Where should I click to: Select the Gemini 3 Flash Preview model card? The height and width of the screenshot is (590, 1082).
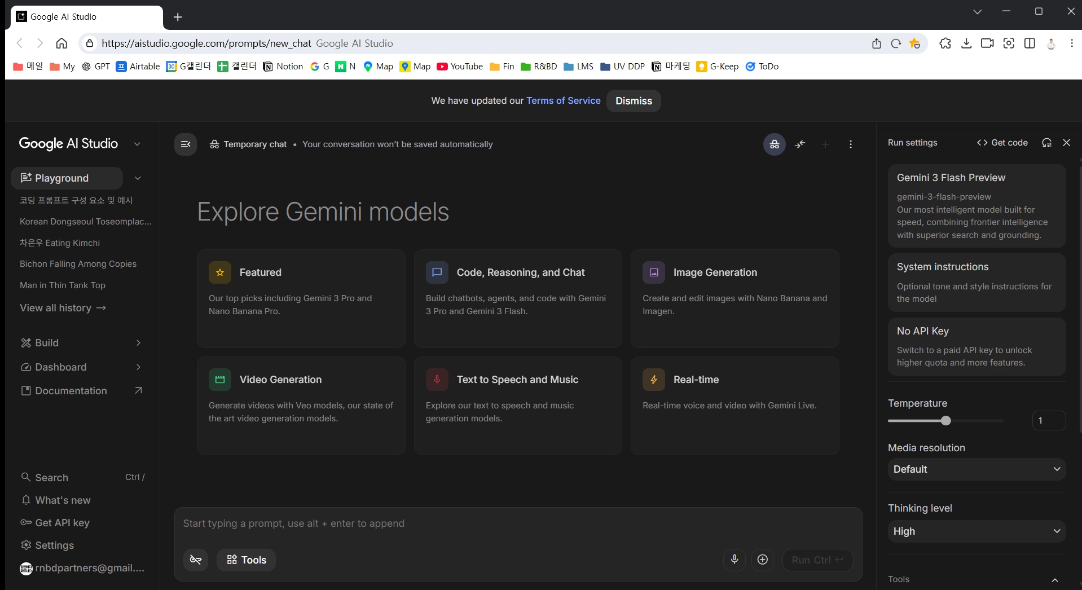pos(977,206)
